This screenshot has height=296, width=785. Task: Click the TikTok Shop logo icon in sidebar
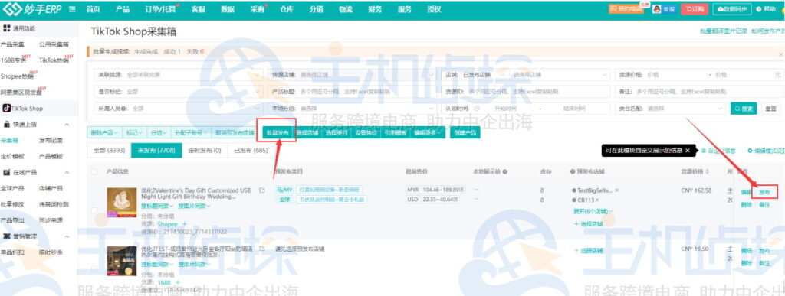point(7,108)
